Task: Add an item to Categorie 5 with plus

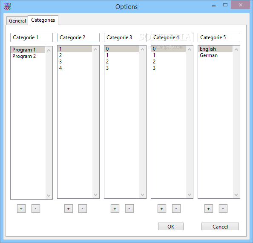Action: [x=209, y=209]
